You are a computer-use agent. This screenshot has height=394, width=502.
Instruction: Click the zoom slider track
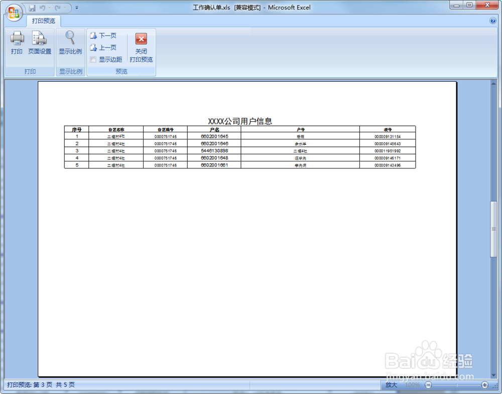tap(457, 385)
